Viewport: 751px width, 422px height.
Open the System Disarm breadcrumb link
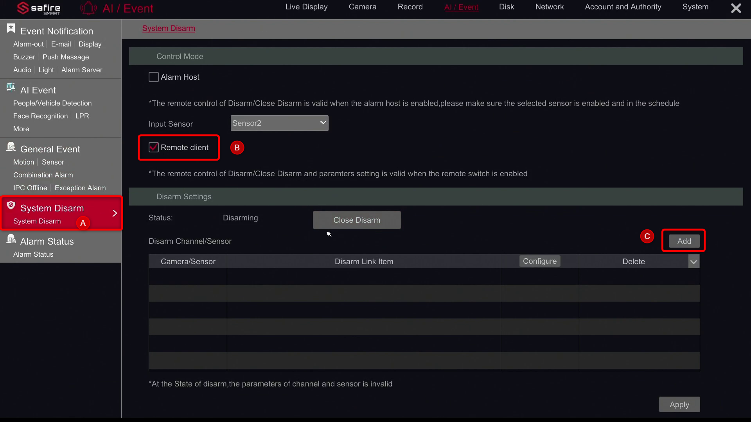coord(168,28)
